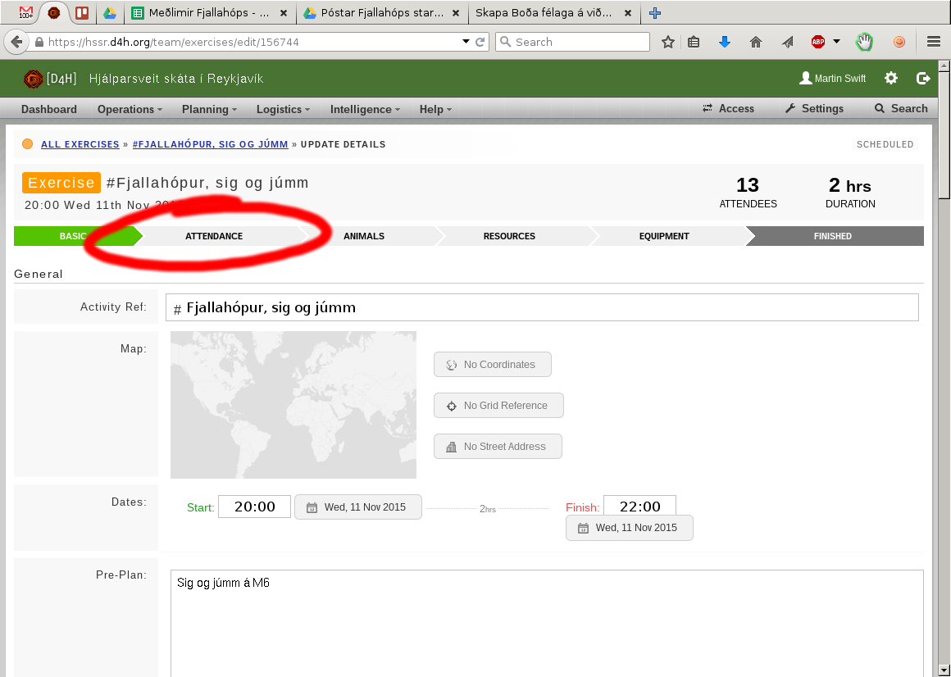Open the URL history dropdown arrow
The image size is (951, 677).
pos(466,42)
